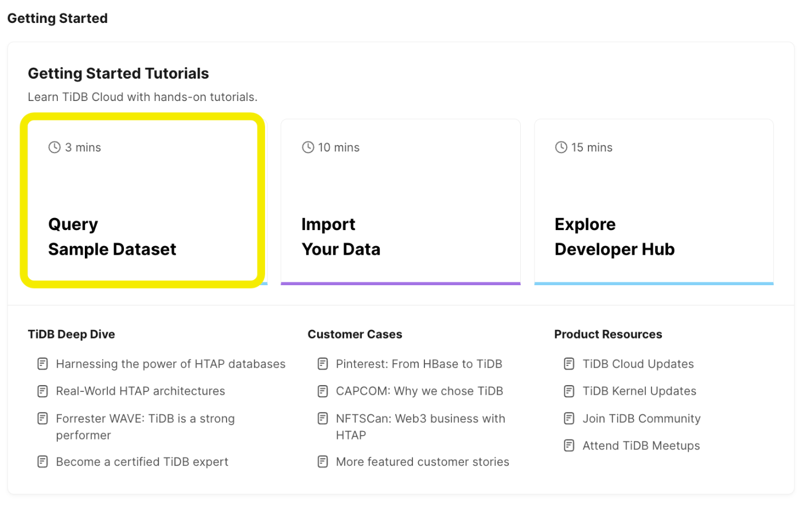Click the 'Getting Started Tutorials' heading
This screenshot has height=509, width=803.
[118, 73]
